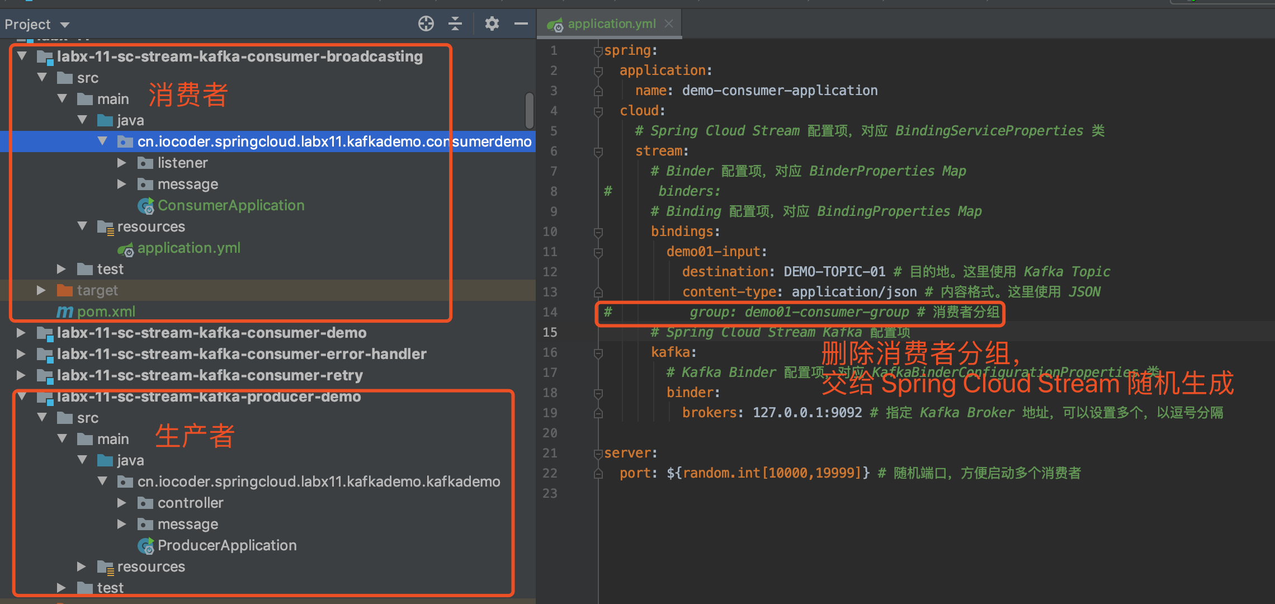Toggle fold marker next to server line

tap(598, 454)
